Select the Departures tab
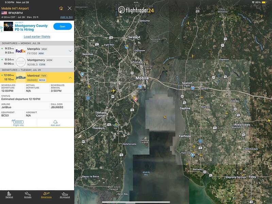 [x=46, y=195]
